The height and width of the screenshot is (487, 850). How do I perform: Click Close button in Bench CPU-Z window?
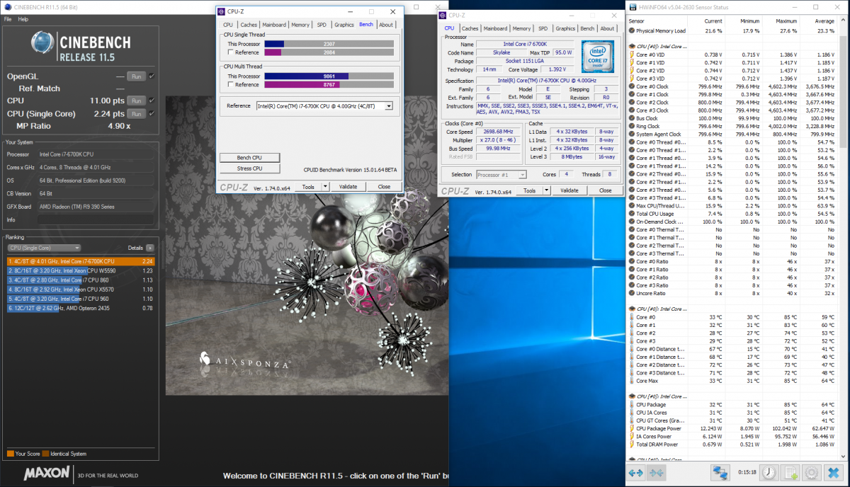[x=384, y=187]
